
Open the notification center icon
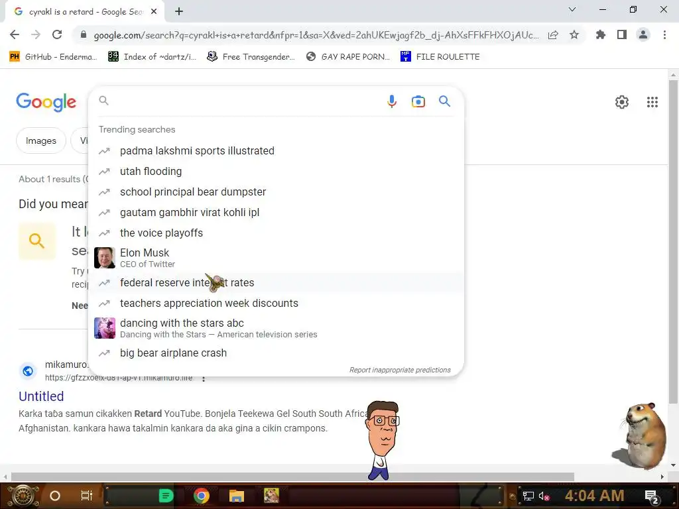click(x=652, y=497)
